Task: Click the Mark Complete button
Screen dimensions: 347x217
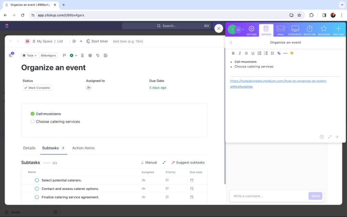Action: coord(37,87)
